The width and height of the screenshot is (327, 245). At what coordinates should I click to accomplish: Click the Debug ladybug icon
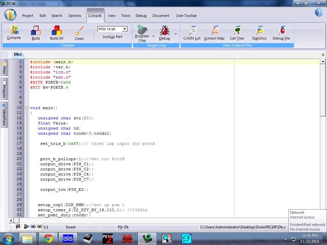165,32
